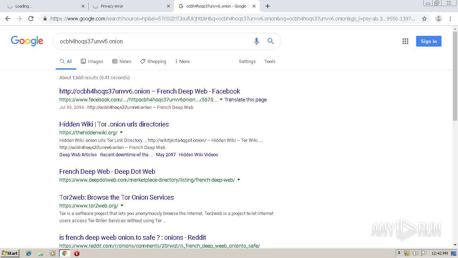Open Tor2web: Browse the Tor Onion Services
Image resolution: width=458 pixels, height=258 pixels.
point(117,197)
